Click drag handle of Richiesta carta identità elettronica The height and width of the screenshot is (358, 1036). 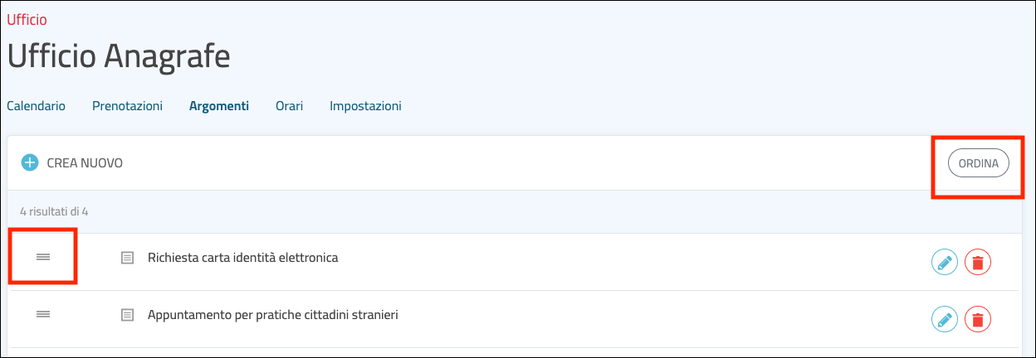point(43,258)
